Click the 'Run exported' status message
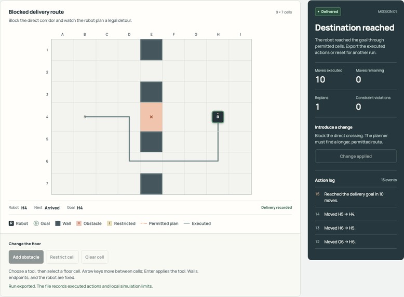The height and width of the screenshot is (297, 404). [x=80, y=286]
